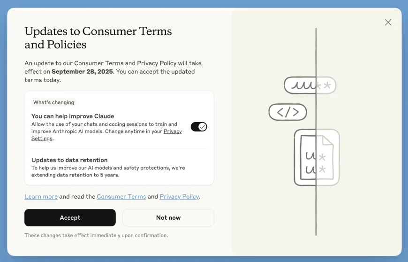Click the checkmark inside the toggle knob
The image size is (408, 262).
pyautogui.click(x=203, y=127)
